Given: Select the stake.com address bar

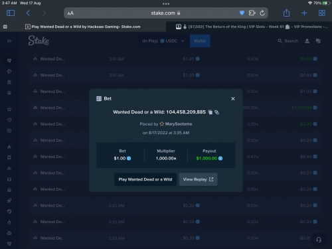Looking at the screenshot, I should [166, 13].
